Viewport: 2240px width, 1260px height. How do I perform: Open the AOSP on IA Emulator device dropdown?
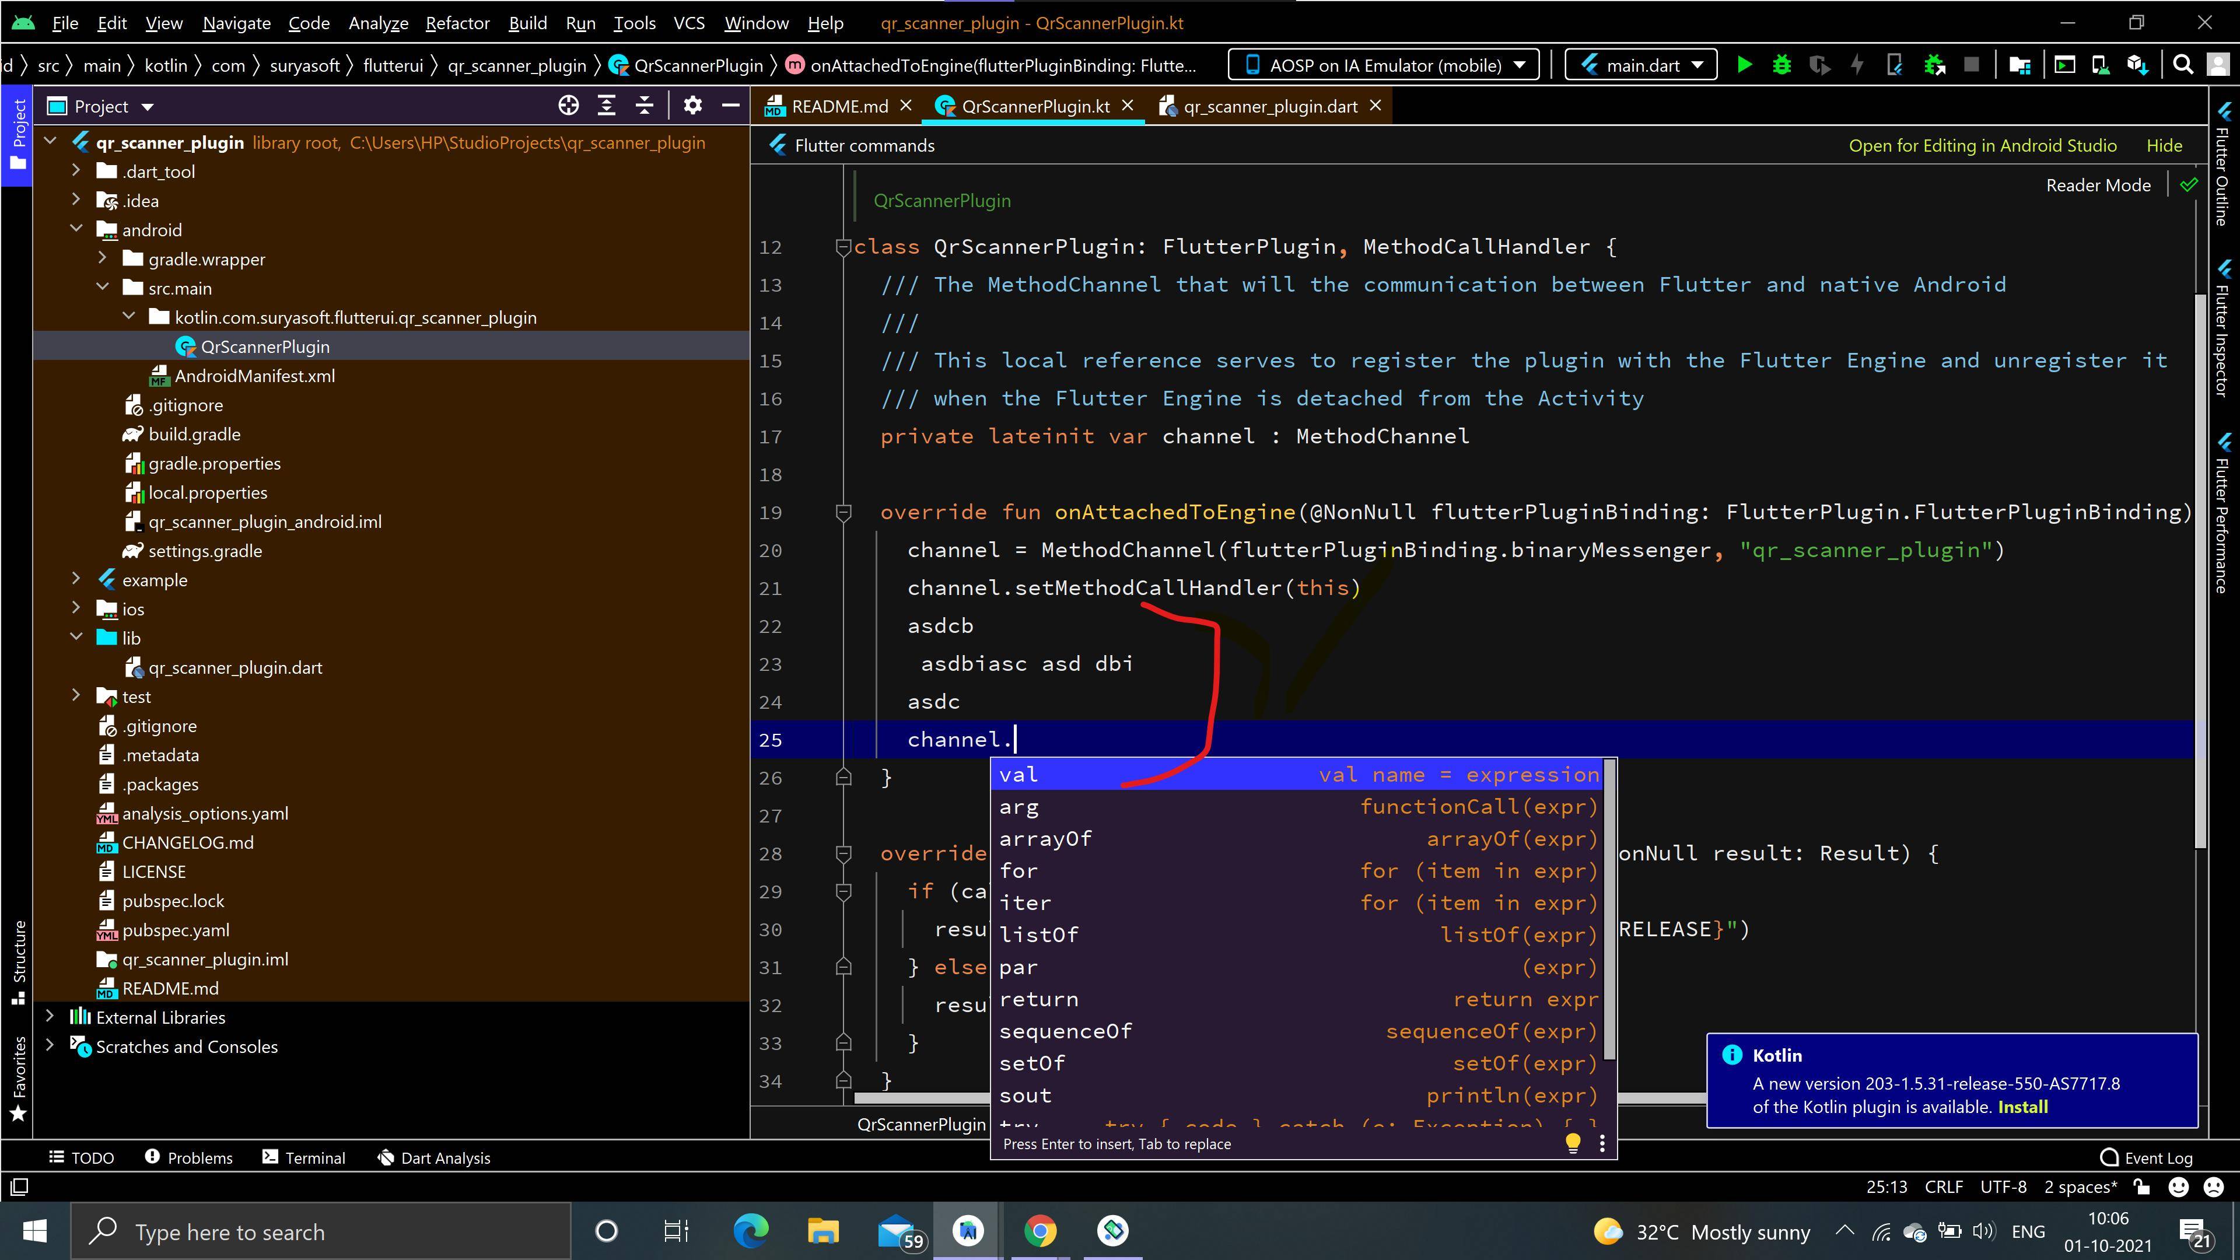pyautogui.click(x=1382, y=64)
